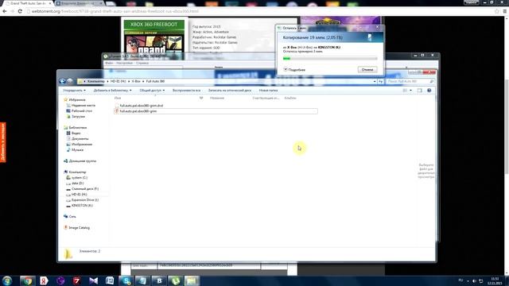
Task: Open the "Справка" menu in uTorrent
Action: pos(142,63)
